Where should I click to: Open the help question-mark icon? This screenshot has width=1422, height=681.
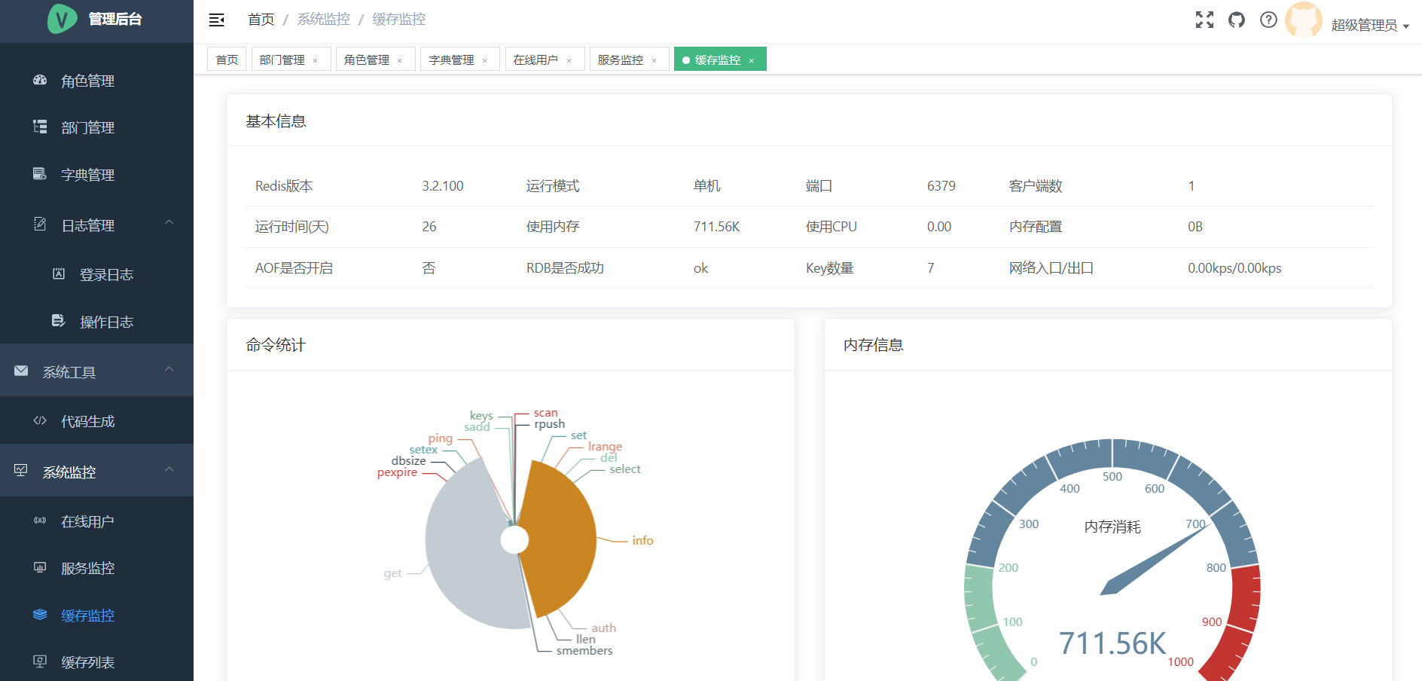[x=1268, y=20]
